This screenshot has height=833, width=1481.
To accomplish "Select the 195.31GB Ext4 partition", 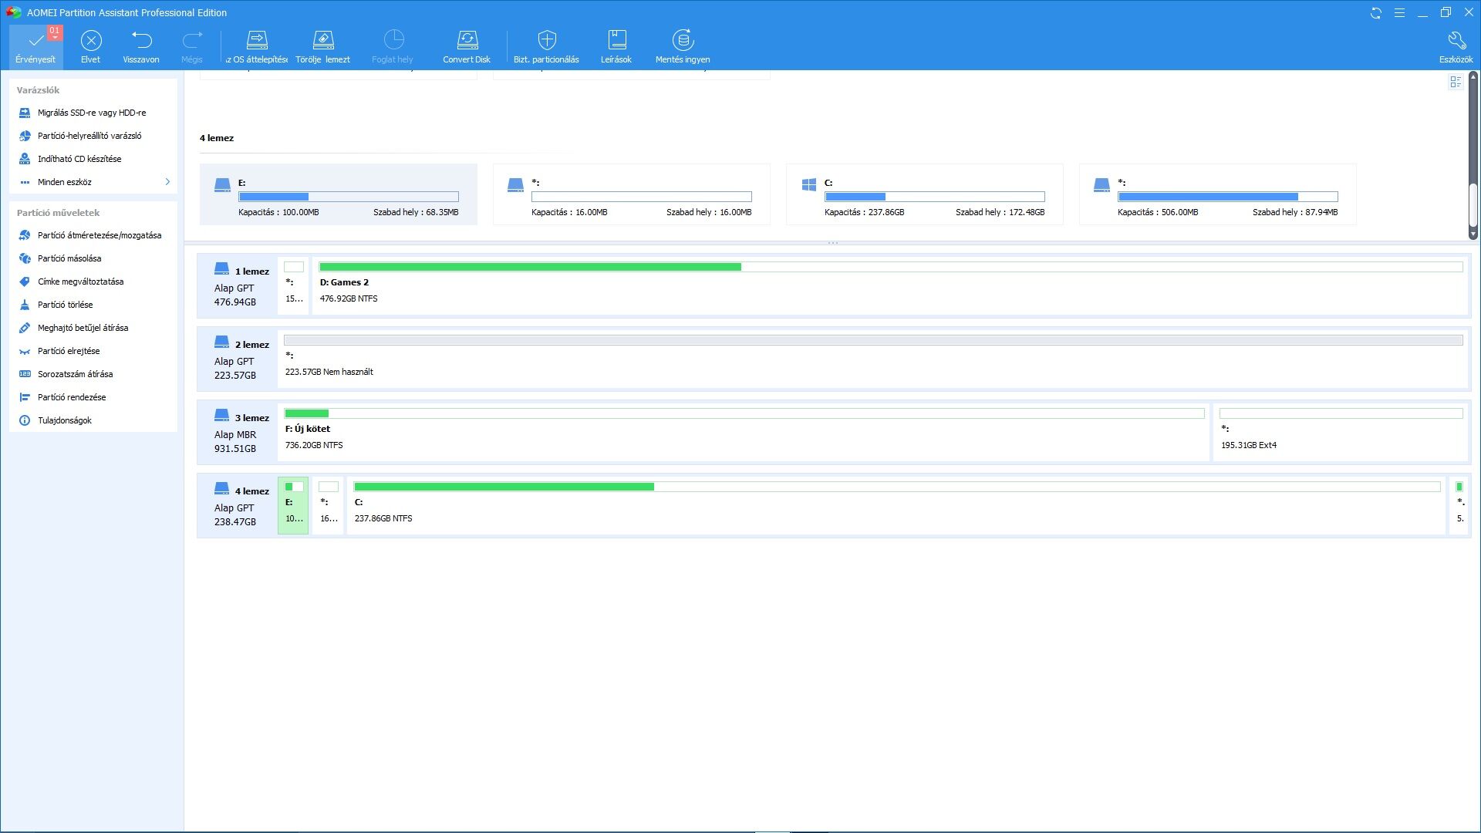I will (1341, 432).
